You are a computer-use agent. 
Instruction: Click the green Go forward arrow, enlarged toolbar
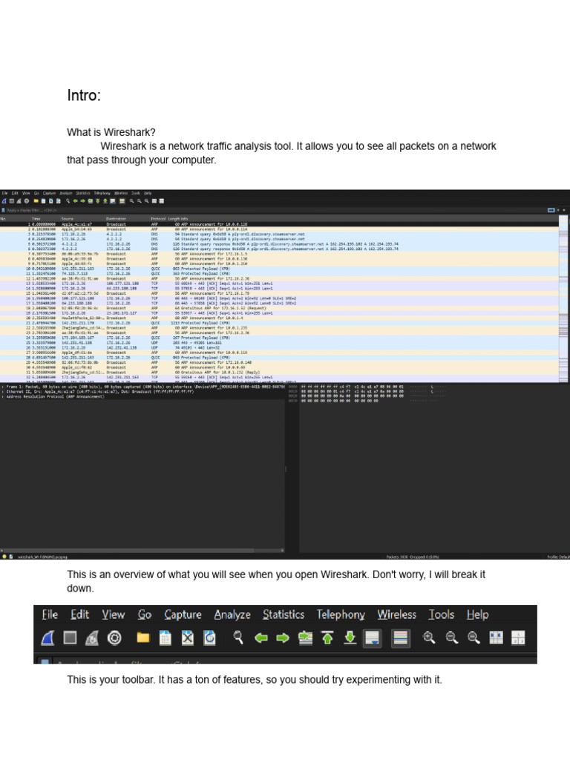283,638
